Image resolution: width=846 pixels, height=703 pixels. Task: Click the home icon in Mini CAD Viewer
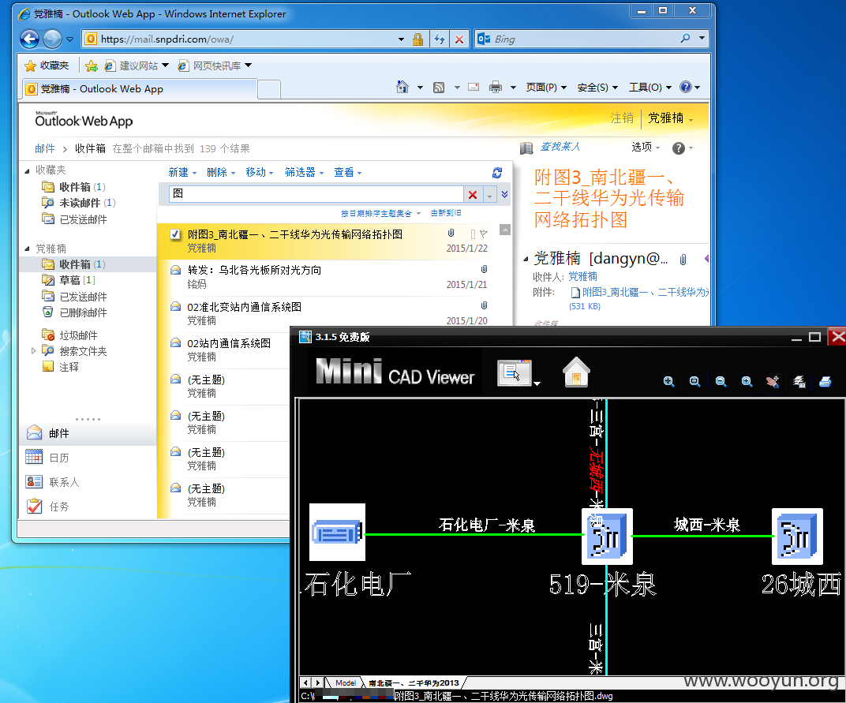[576, 372]
